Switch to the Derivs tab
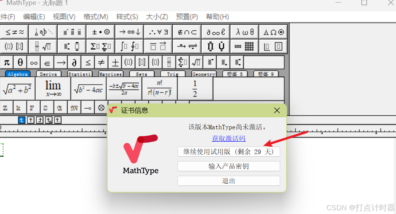This screenshot has width=396, height=214. click(49, 74)
